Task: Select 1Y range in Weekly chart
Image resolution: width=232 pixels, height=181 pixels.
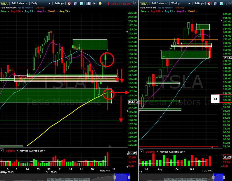Action: point(170,179)
